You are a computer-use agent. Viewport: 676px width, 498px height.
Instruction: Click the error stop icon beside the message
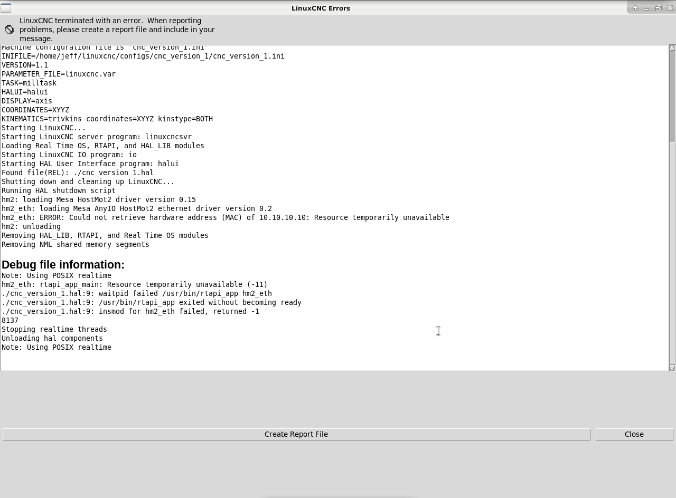click(x=9, y=30)
